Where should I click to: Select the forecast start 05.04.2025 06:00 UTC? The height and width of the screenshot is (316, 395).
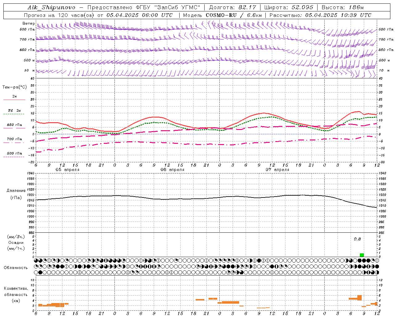[x=139, y=15]
